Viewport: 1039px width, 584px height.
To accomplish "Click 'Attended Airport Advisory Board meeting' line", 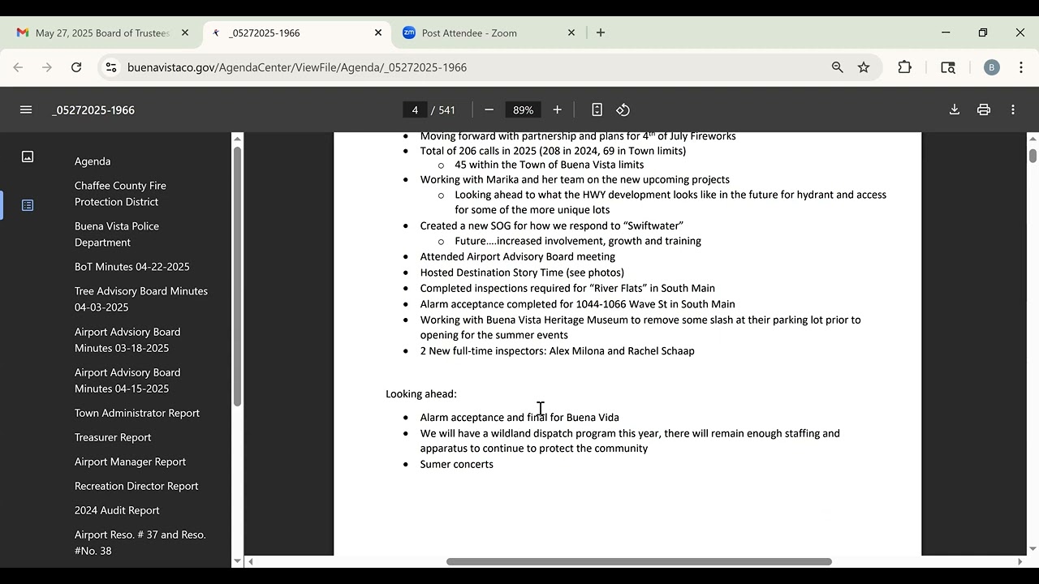I will (x=518, y=256).
